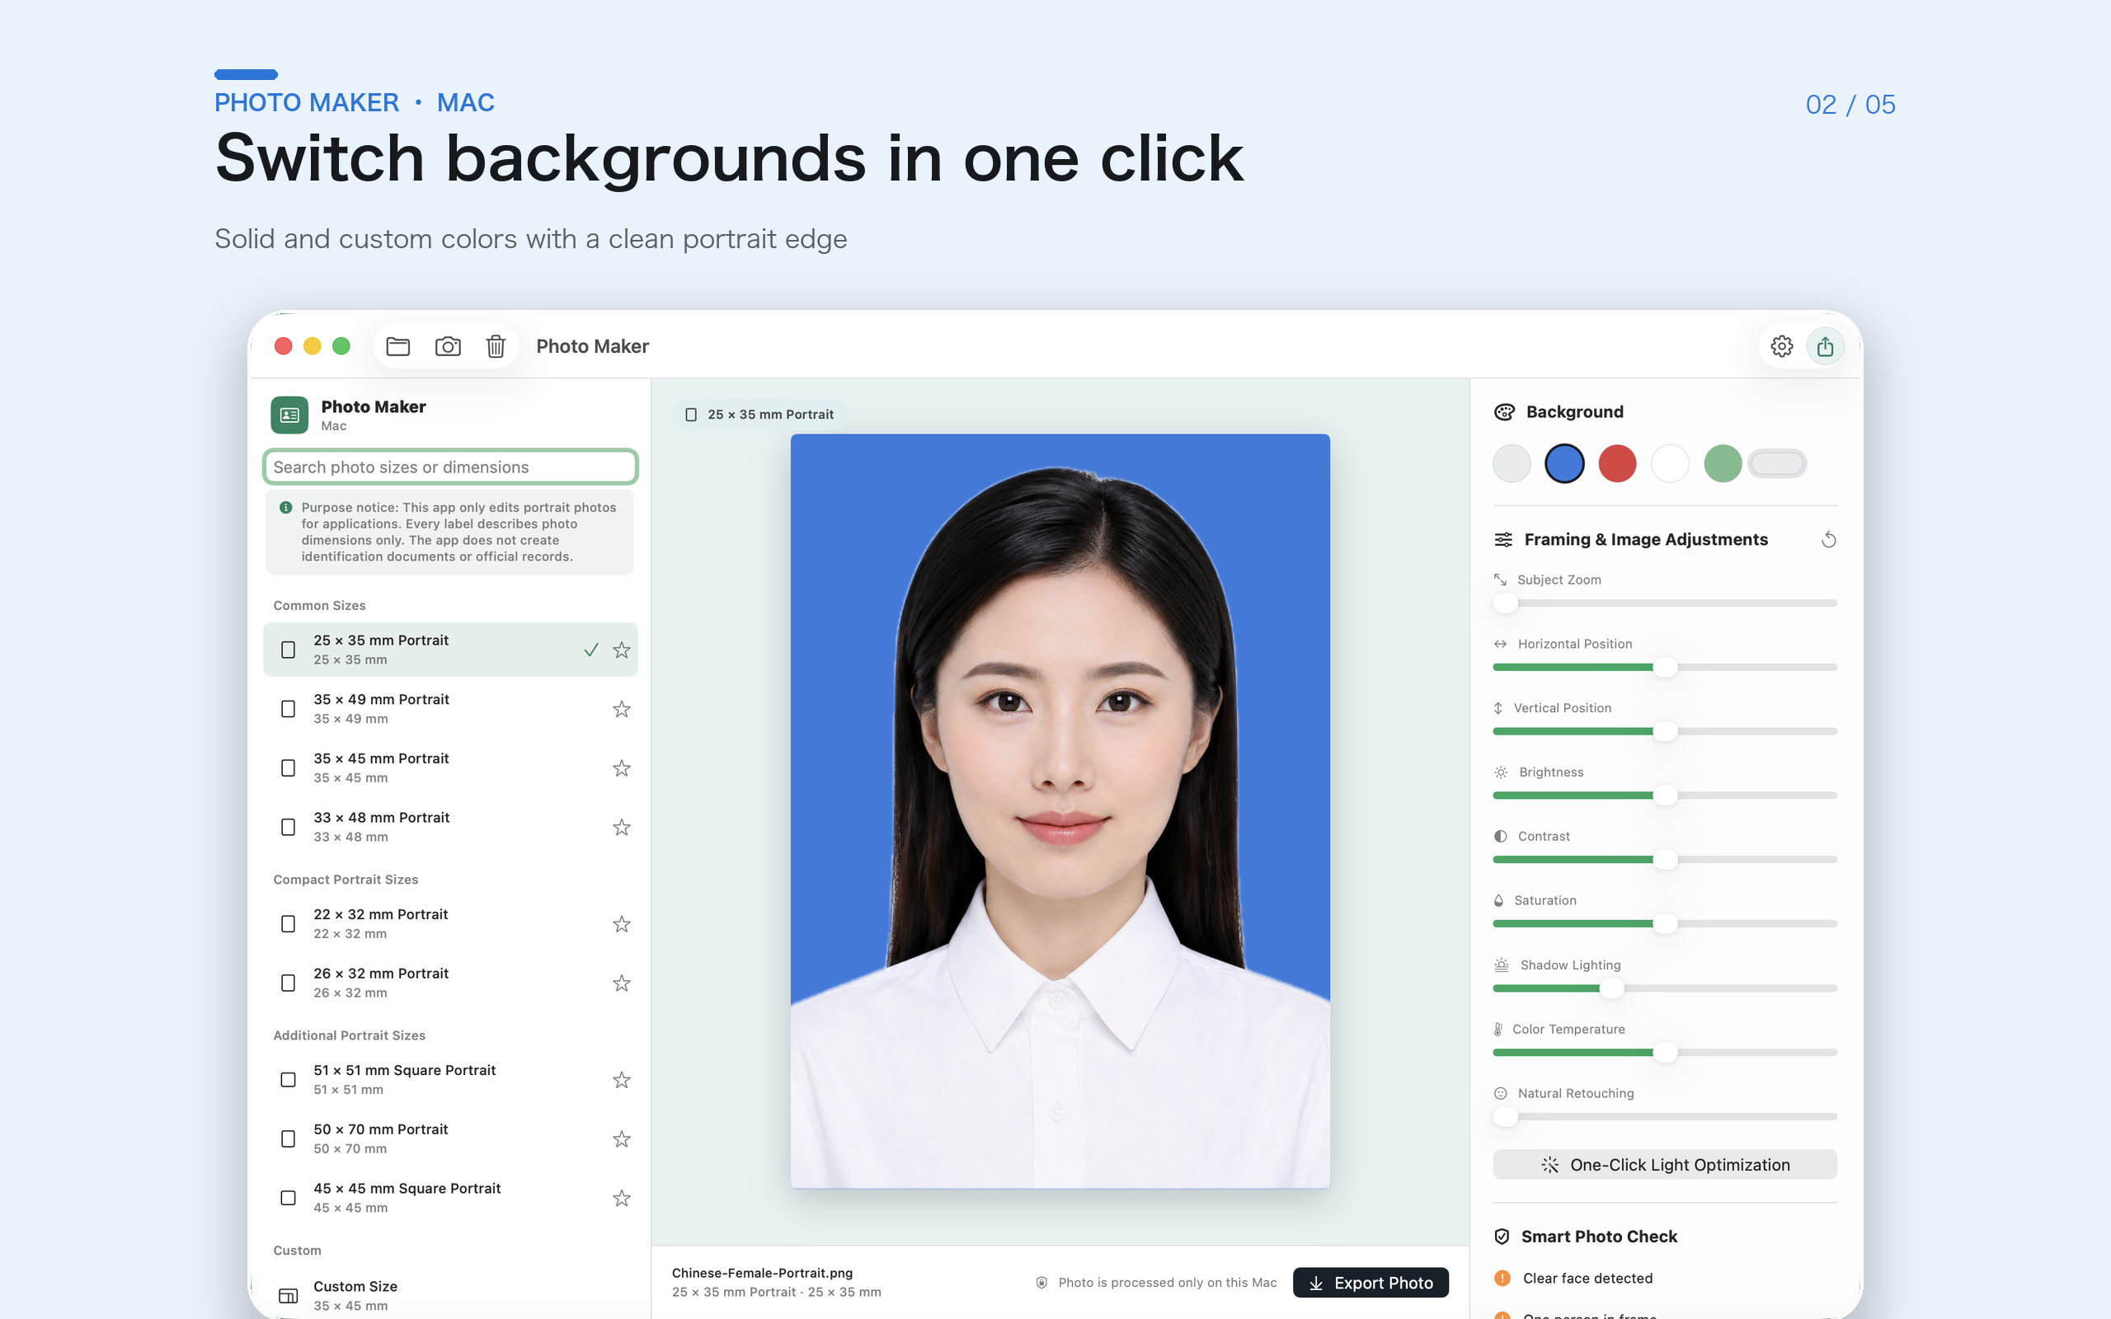Click the share icon in the title bar

[x=1825, y=346]
